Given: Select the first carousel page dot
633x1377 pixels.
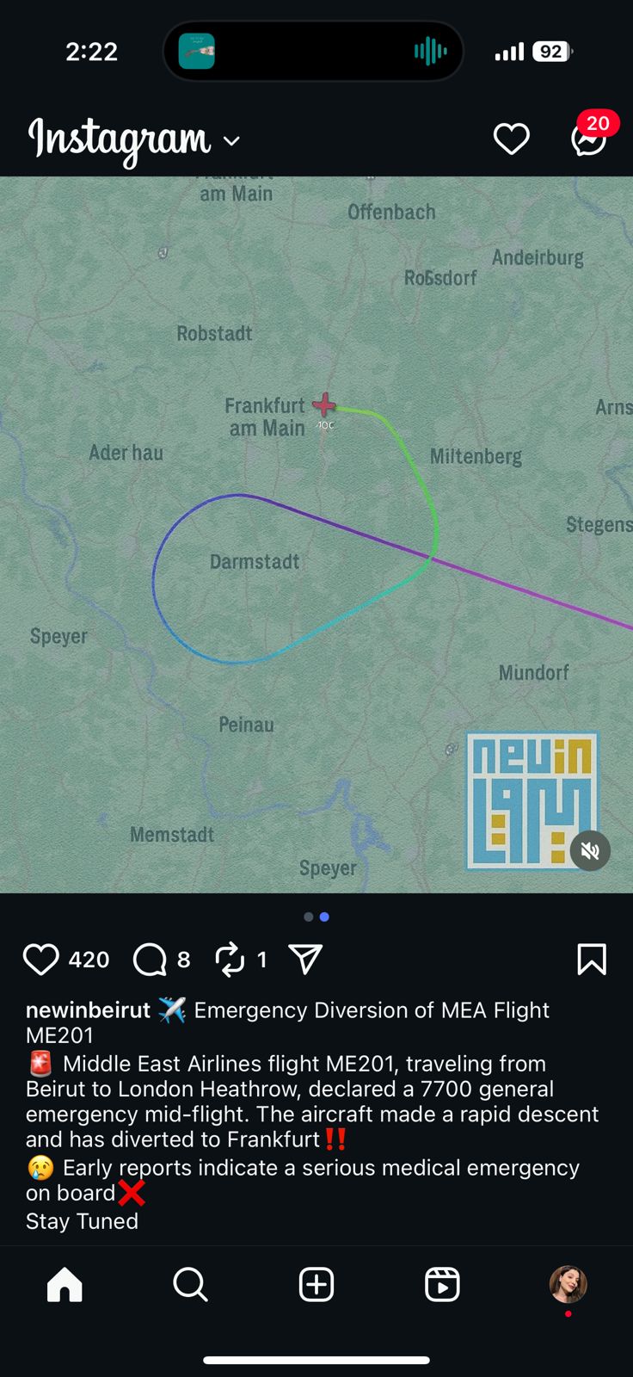Looking at the screenshot, I should 309,917.
